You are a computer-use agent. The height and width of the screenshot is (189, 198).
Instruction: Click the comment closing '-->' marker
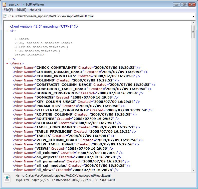[12, 59]
